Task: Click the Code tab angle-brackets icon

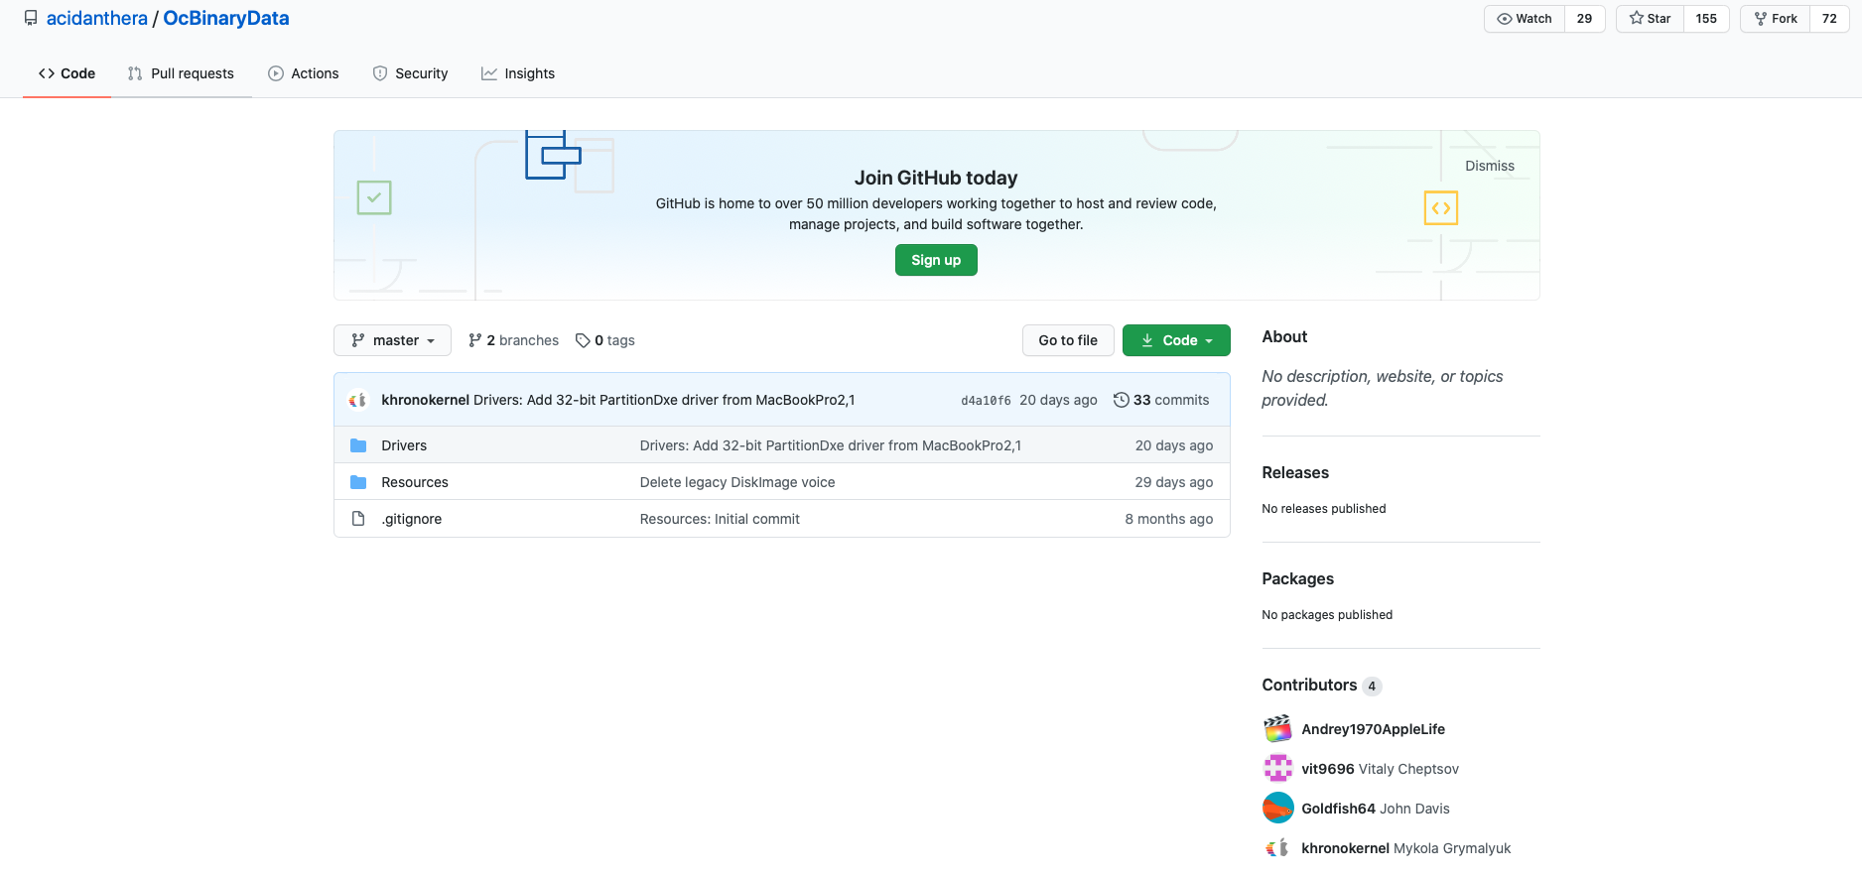Action: click(47, 73)
